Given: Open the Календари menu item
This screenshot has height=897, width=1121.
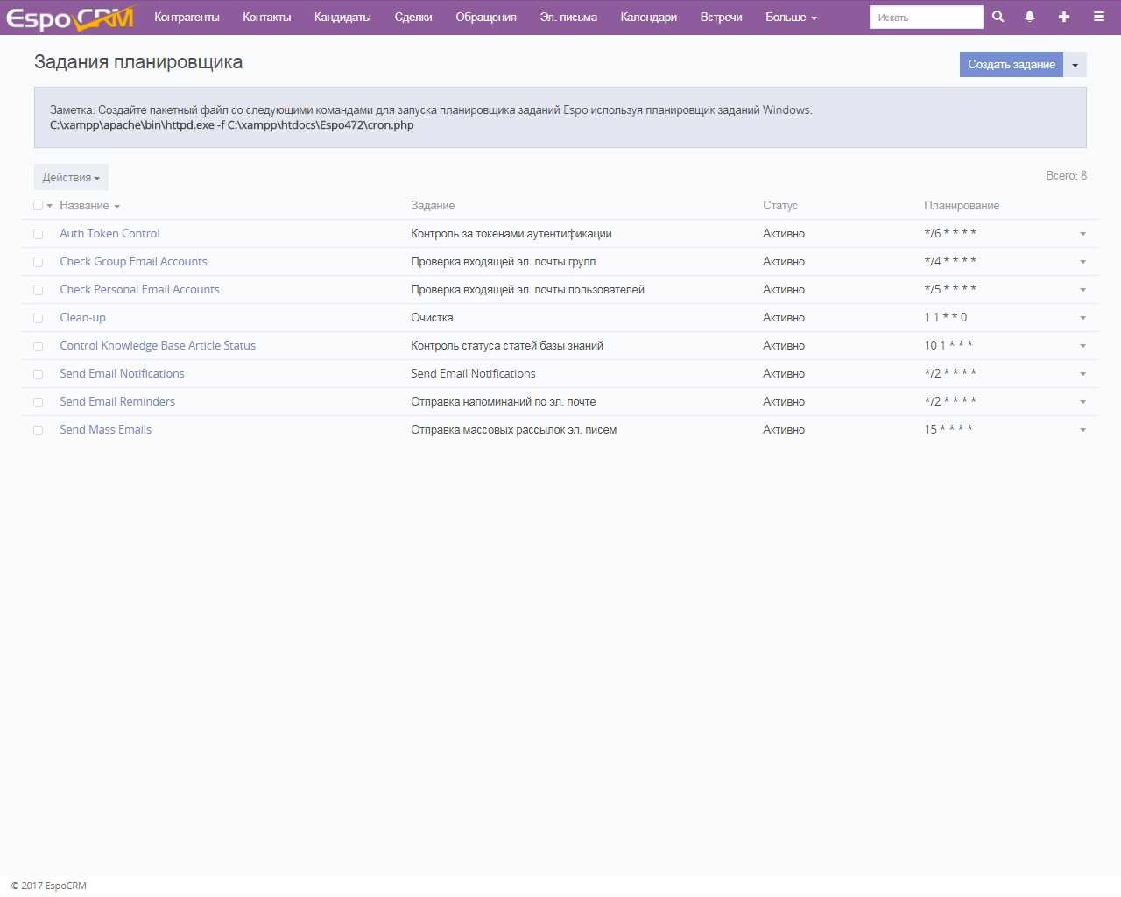Looking at the screenshot, I should click(648, 18).
